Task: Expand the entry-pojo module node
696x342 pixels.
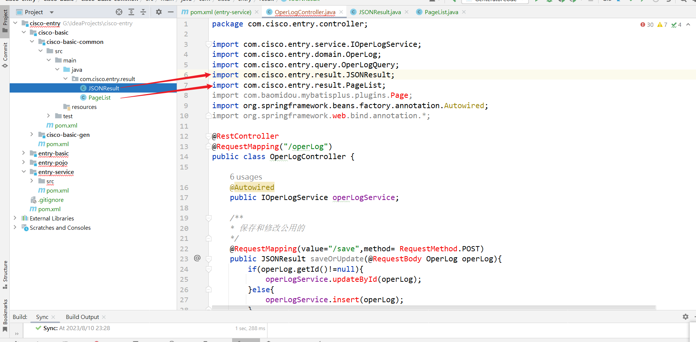Action: click(24, 162)
